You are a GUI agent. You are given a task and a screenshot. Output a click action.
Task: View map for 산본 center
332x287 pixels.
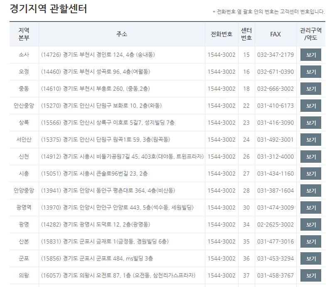(311, 241)
